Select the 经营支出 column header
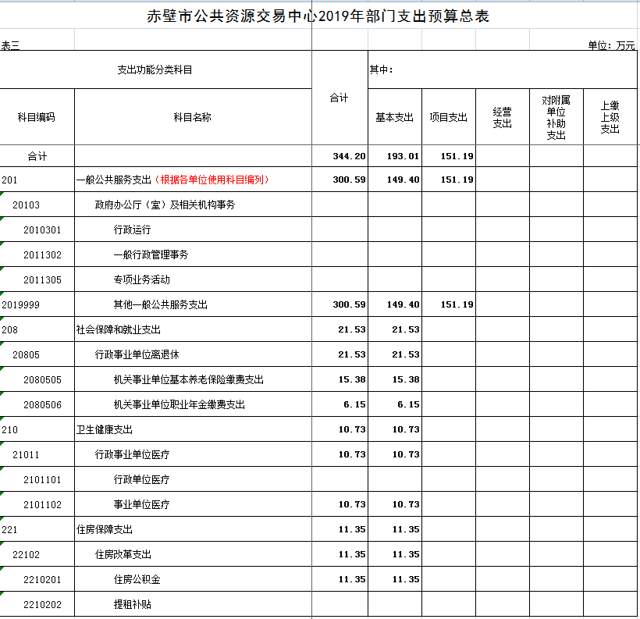The width and height of the screenshot is (640, 619). pyautogui.click(x=502, y=118)
